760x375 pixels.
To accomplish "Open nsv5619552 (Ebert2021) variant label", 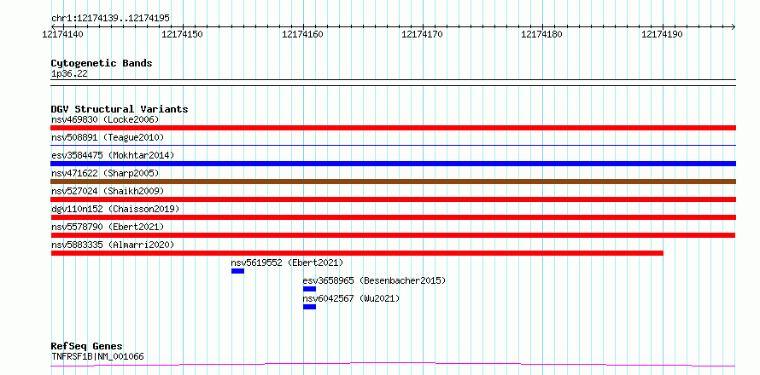I will pos(287,262).
